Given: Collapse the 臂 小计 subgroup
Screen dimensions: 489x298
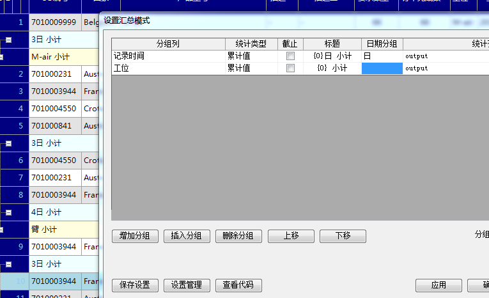Looking at the screenshot, I should (2, 230).
